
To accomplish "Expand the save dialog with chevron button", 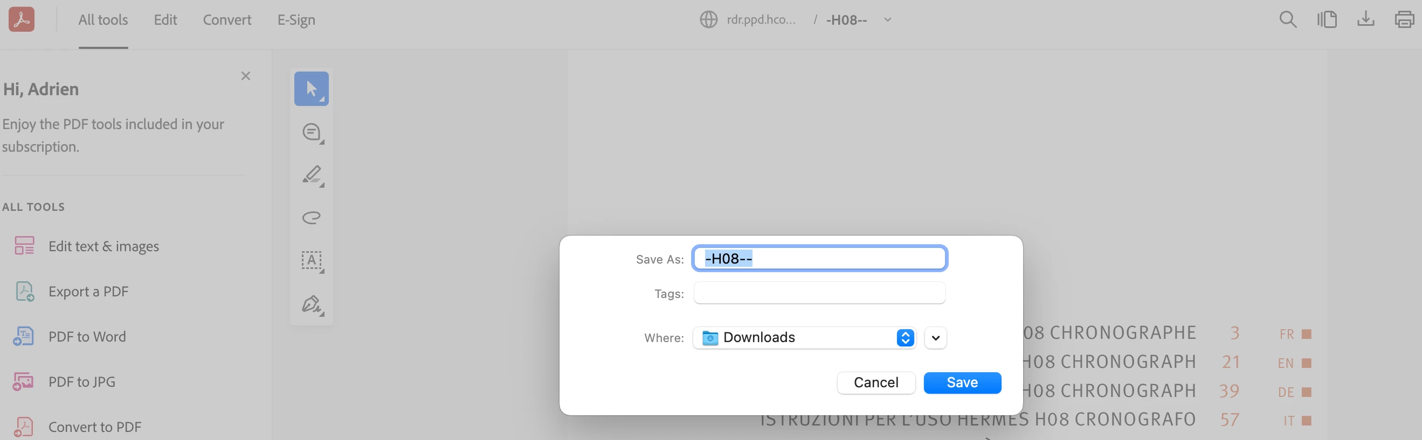I will click(x=935, y=338).
